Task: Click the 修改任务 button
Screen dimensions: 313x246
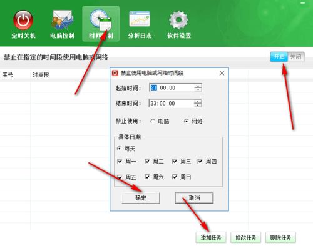Action: [246, 237]
